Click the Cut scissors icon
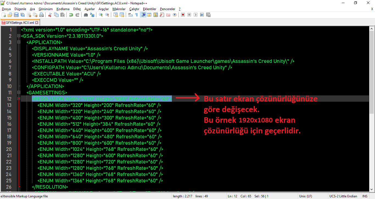Image resolution: width=375 pixels, height=199 pixels. [50, 15]
